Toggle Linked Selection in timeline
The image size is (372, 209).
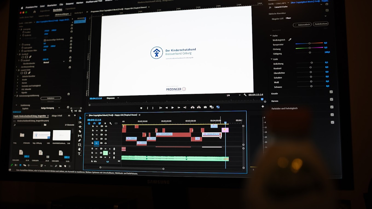100,123
